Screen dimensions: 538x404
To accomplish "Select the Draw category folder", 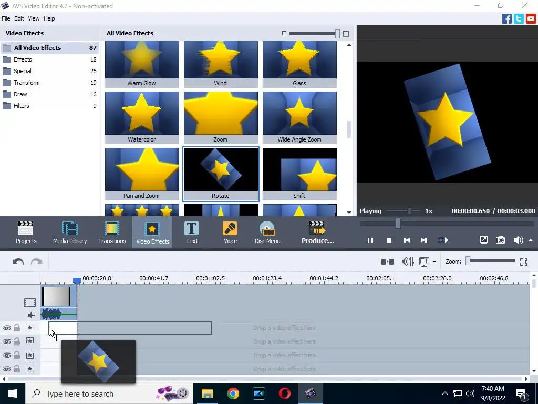I will pos(50,94).
